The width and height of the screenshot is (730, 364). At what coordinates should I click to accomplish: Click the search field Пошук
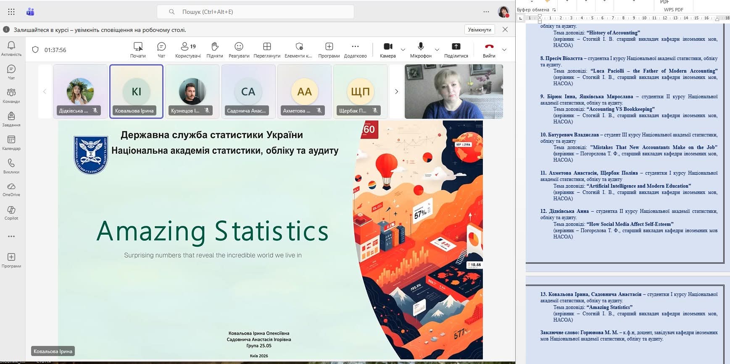256,12
